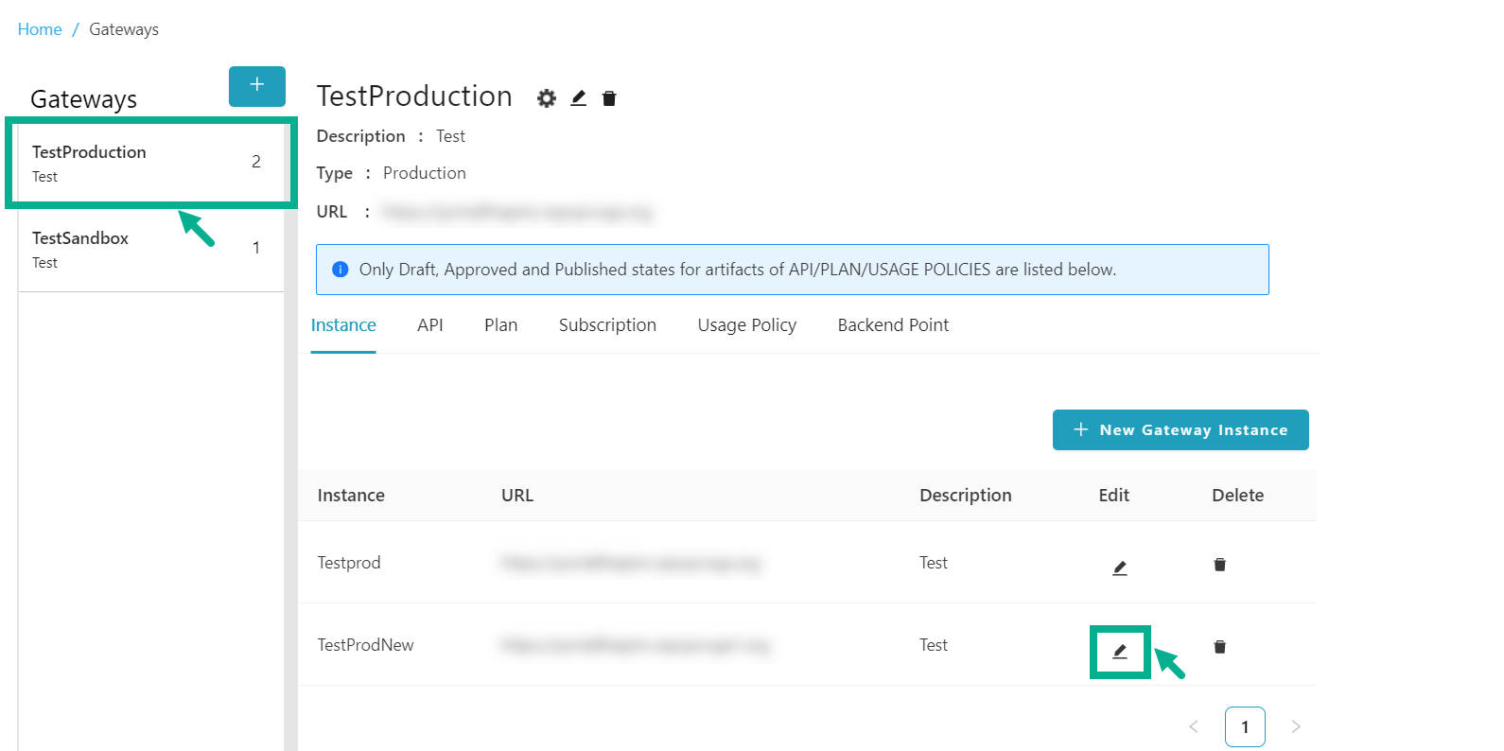
Task: Edit the Testprod instance
Action: 1119,568
